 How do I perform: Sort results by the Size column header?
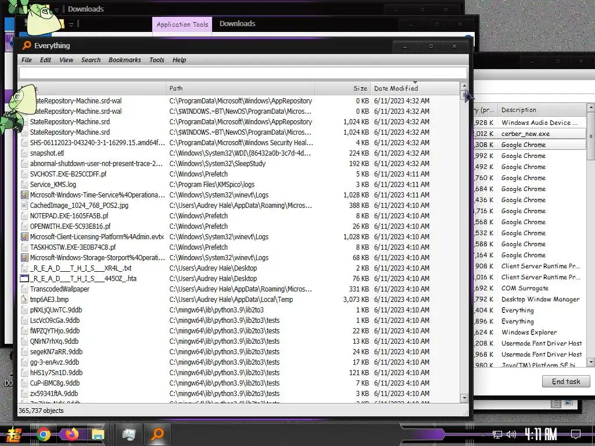(x=342, y=88)
